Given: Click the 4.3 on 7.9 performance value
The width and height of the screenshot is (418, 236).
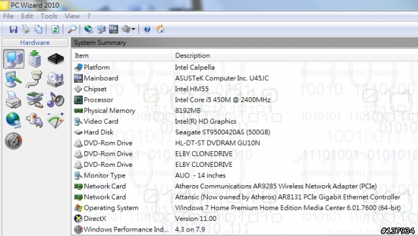Looking at the screenshot, I should pyautogui.click(x=190, y=229).
